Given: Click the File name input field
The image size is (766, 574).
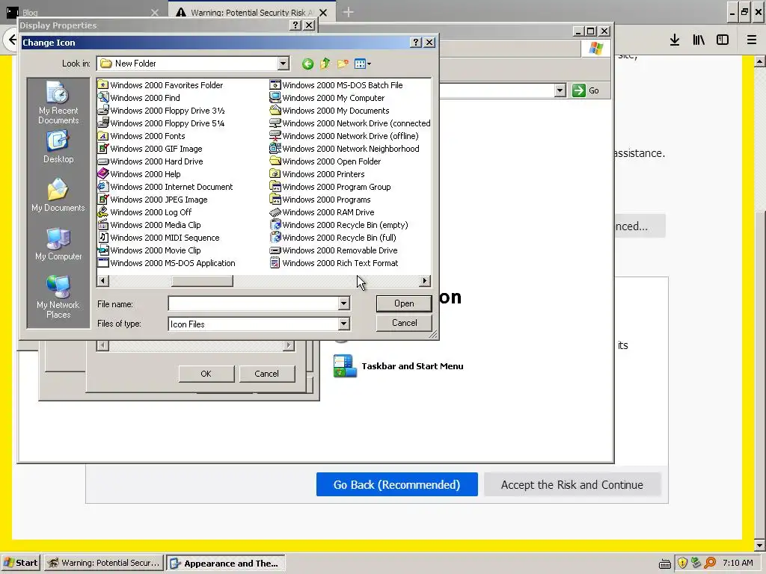Looking at the screenshot, I should point(254,303).
